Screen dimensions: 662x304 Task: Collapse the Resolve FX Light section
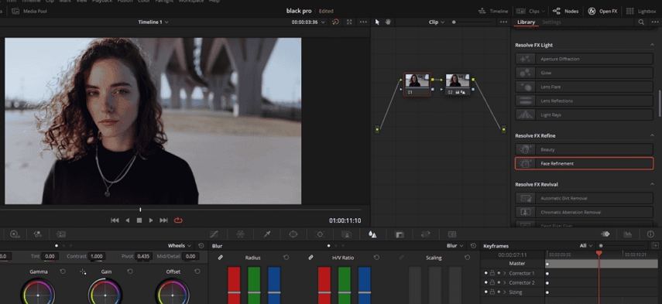(x=652, y=45)
